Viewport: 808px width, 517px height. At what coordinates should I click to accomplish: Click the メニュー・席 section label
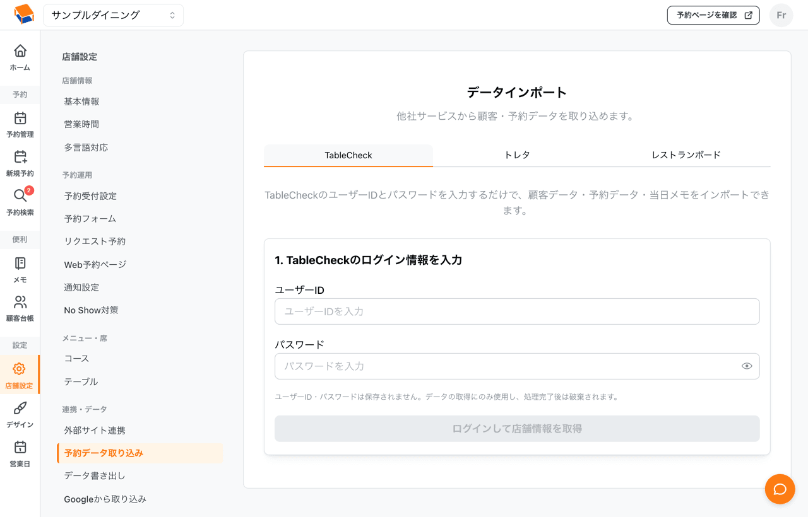pos(85,339)
